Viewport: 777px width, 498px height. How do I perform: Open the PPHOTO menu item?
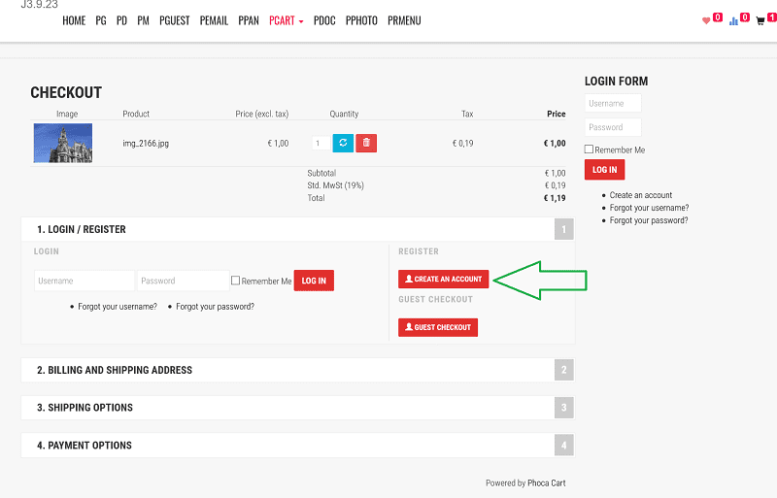(361, 20)
